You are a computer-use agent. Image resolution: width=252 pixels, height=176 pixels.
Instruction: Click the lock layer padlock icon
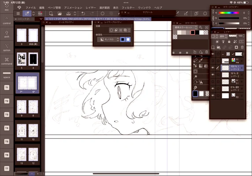[229, 41]
